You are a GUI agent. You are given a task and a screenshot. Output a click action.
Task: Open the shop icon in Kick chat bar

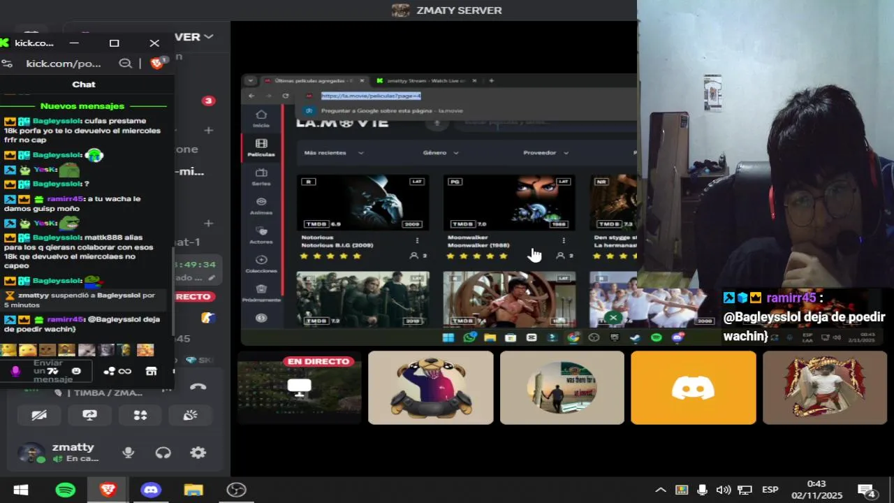[151, 371]
